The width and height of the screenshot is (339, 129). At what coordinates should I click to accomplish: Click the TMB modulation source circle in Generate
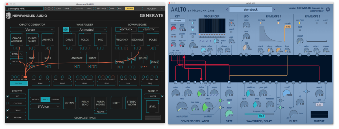click(x=26, y=77)
